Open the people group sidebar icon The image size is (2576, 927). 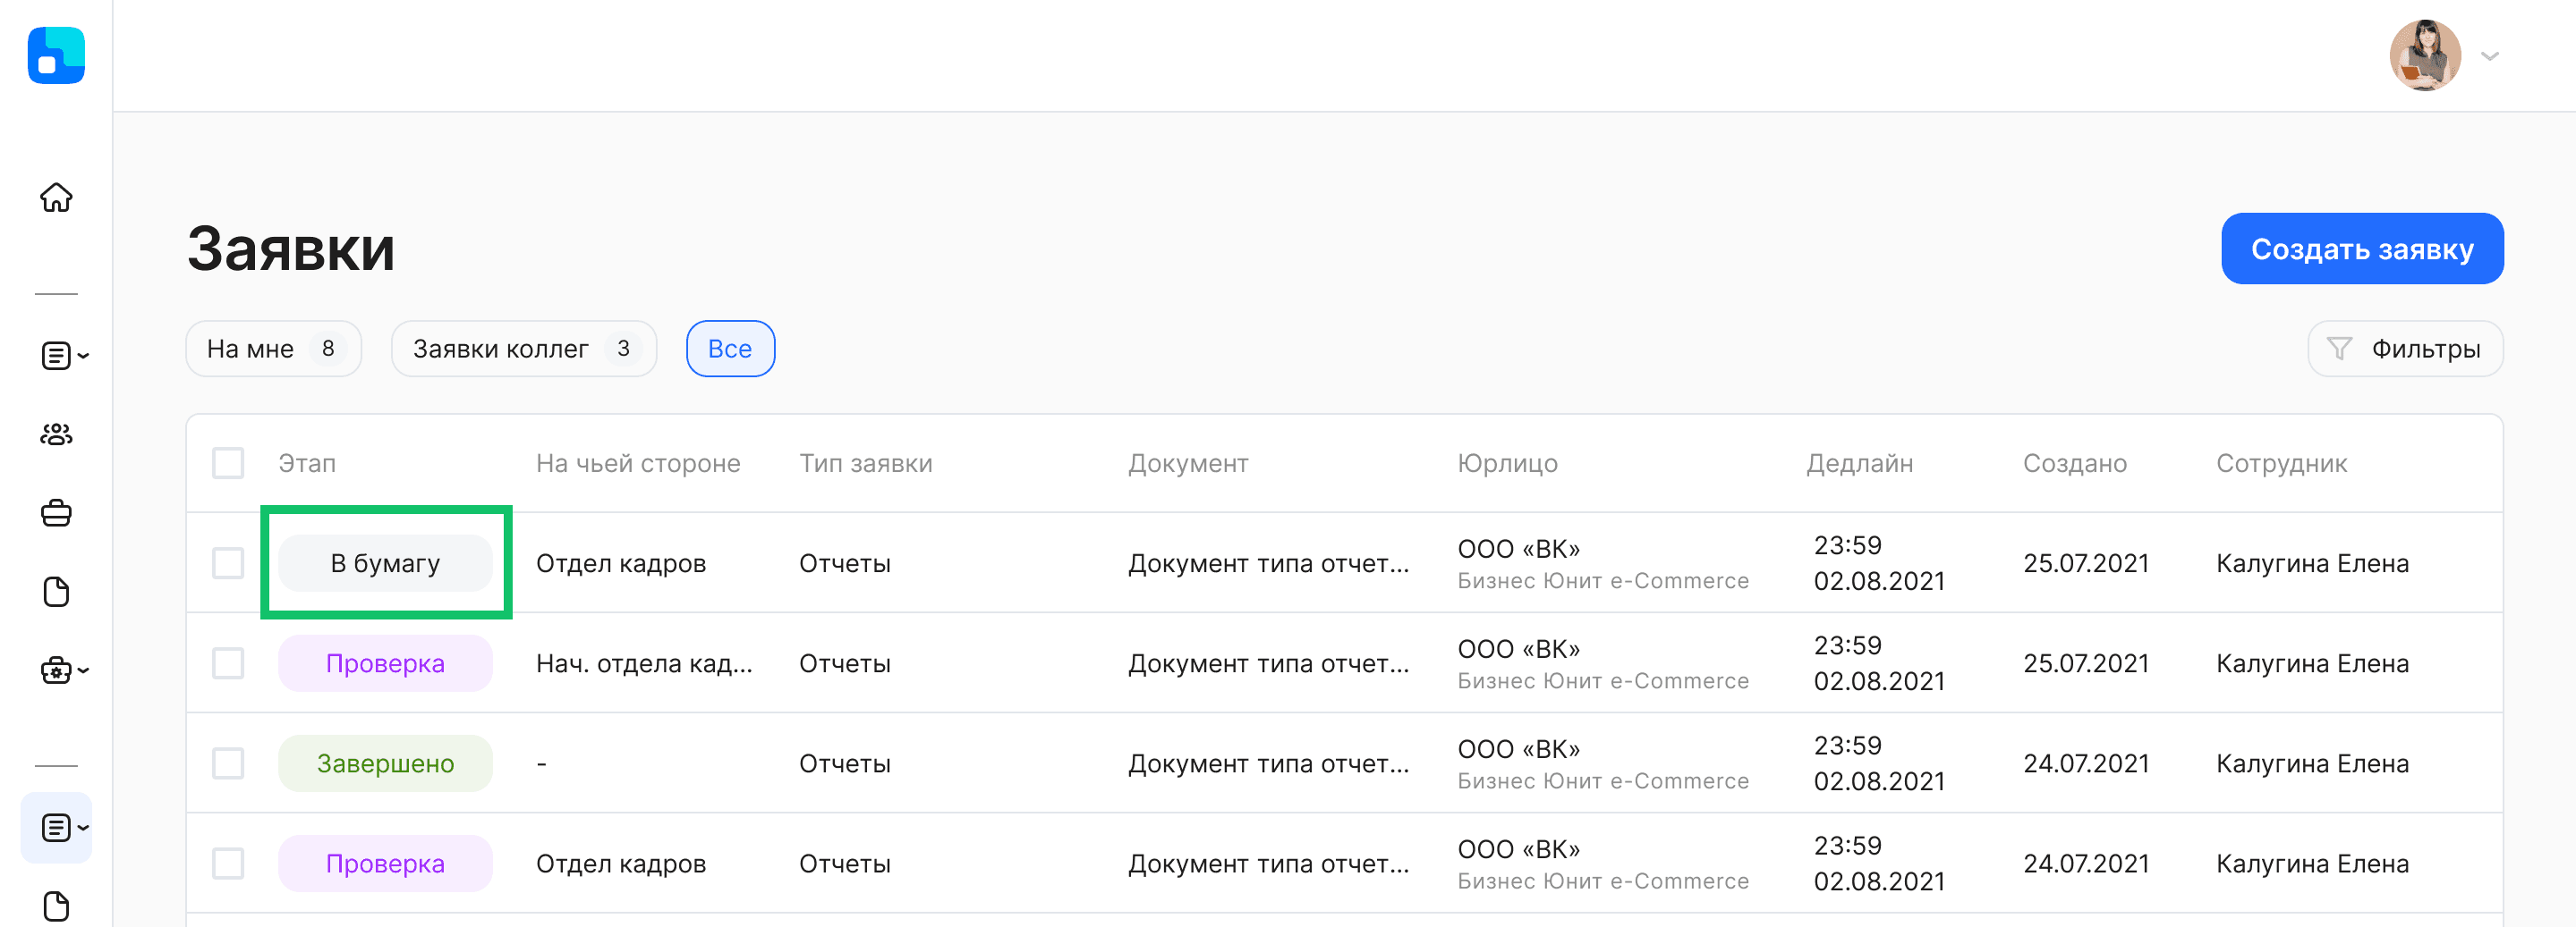56,434
